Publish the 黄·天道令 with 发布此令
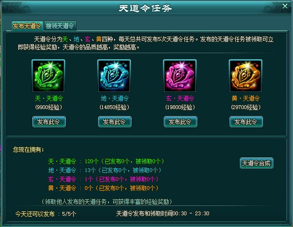Screen dimensions: 293x227 pos(246,122)
